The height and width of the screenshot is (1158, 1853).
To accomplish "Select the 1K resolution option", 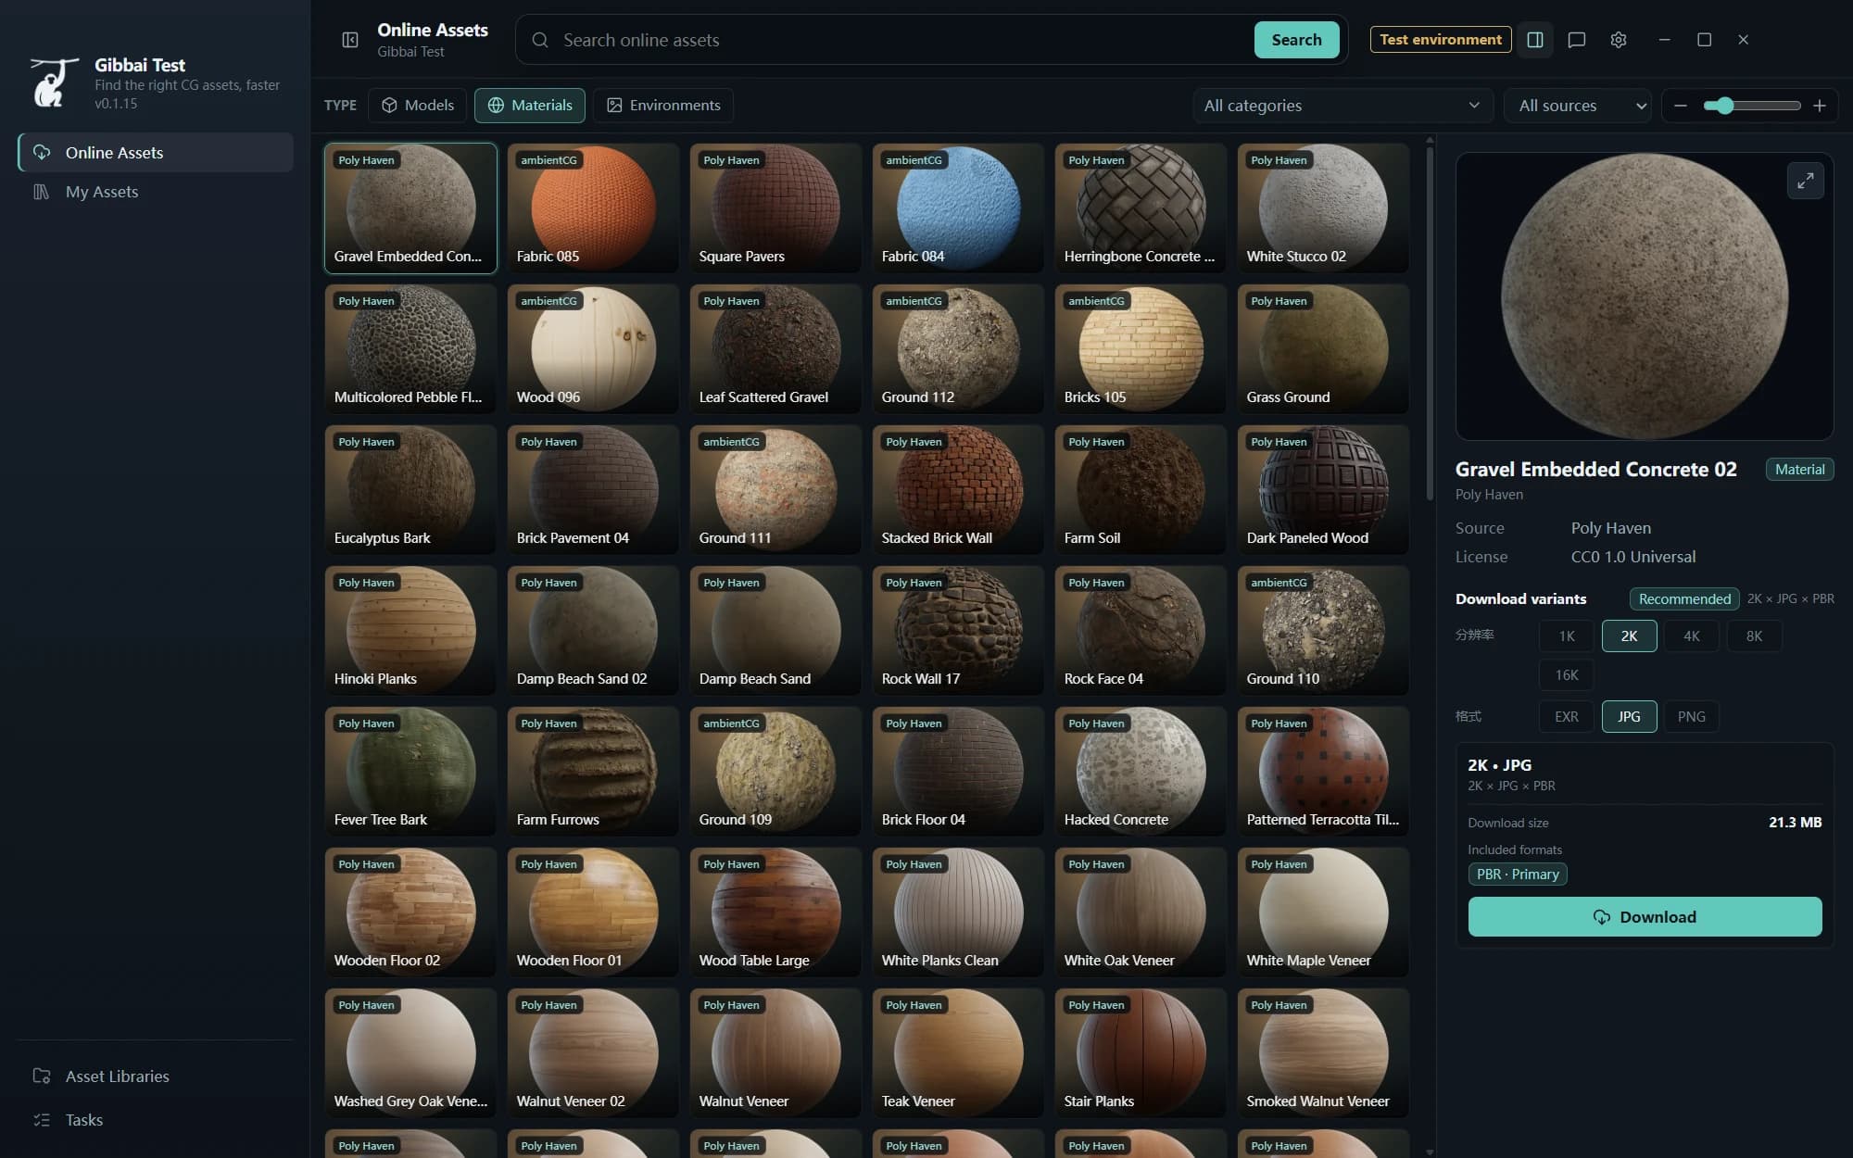I will click(1566, 636).
